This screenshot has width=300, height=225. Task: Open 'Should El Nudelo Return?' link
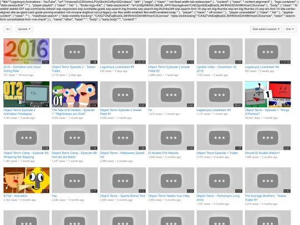262,153
